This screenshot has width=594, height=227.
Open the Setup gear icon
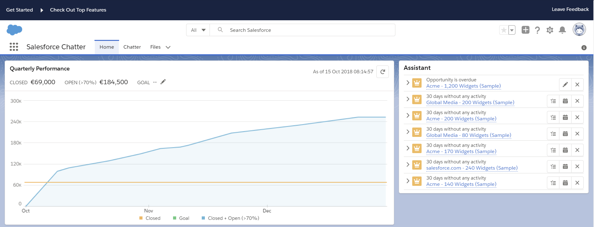(x=550, y=30)
